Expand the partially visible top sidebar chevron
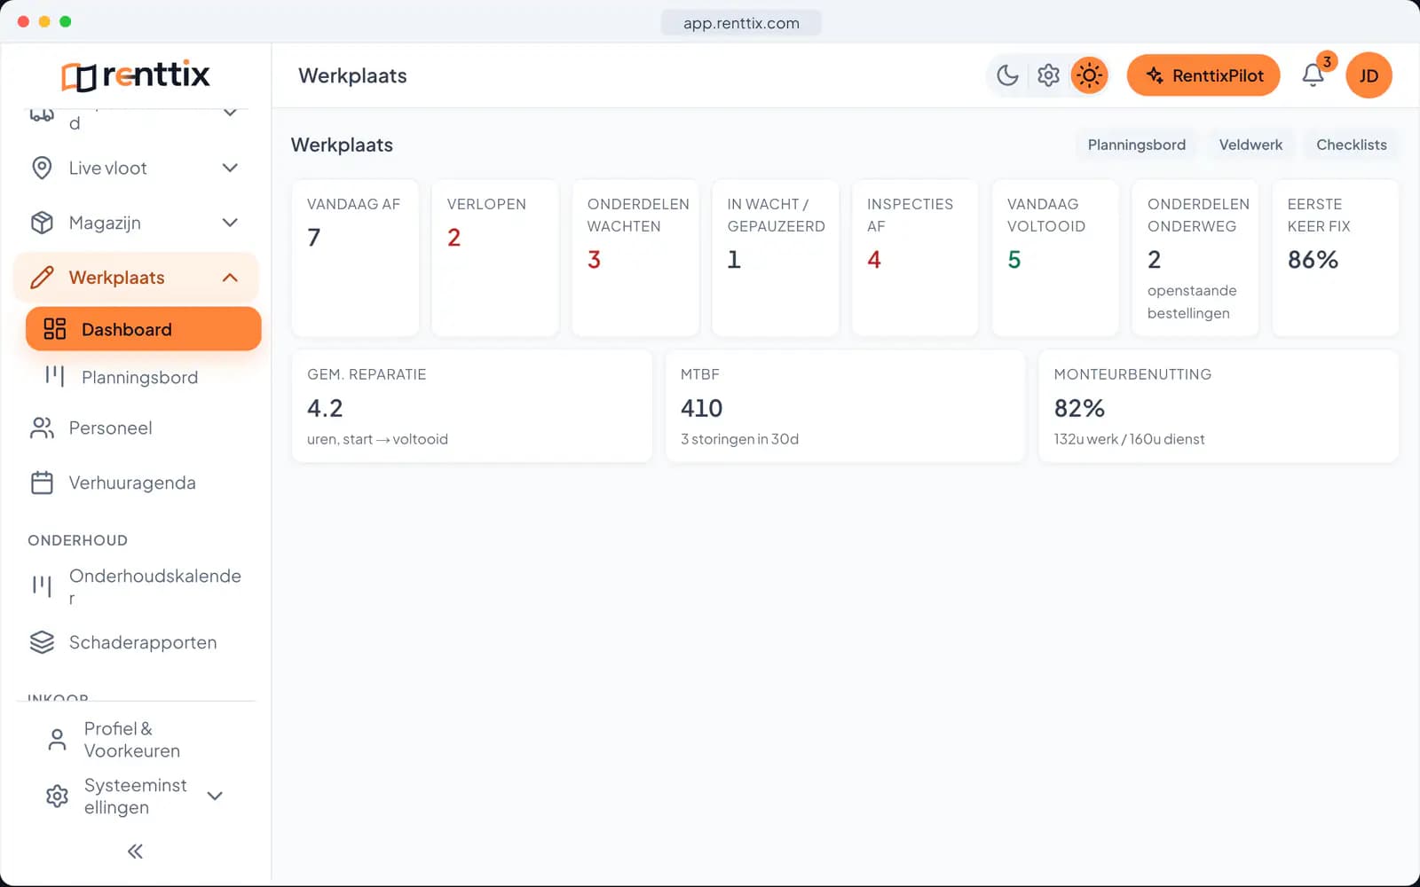The image size is (1420, 887). [x=230, y=113]
